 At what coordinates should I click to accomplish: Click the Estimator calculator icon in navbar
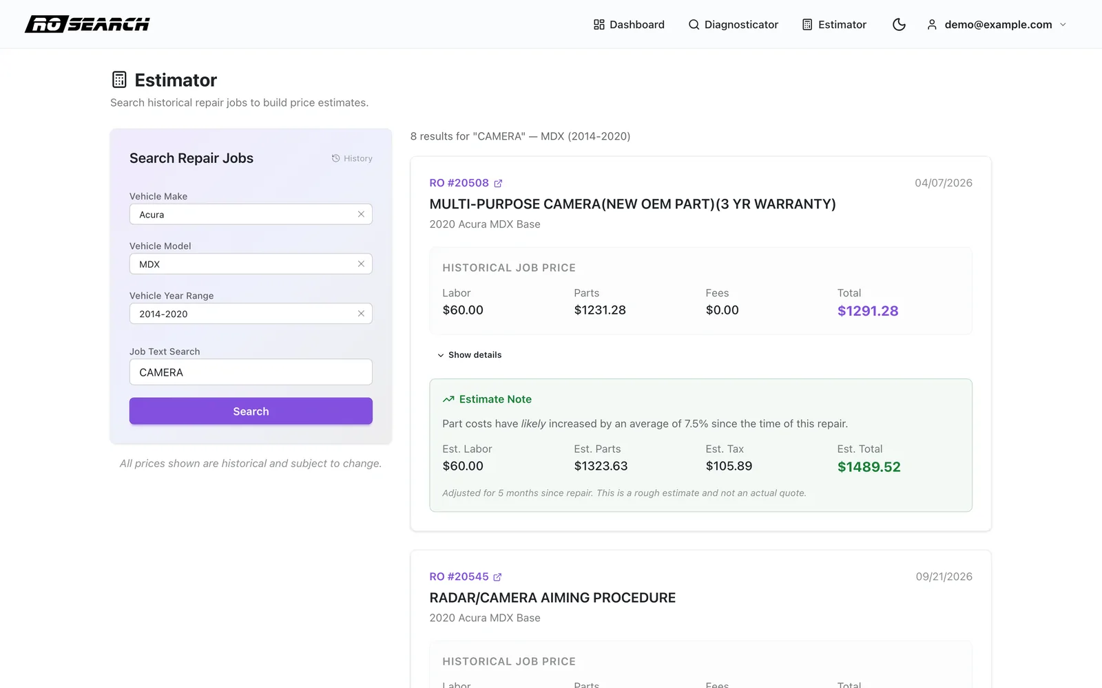[807, 25]
